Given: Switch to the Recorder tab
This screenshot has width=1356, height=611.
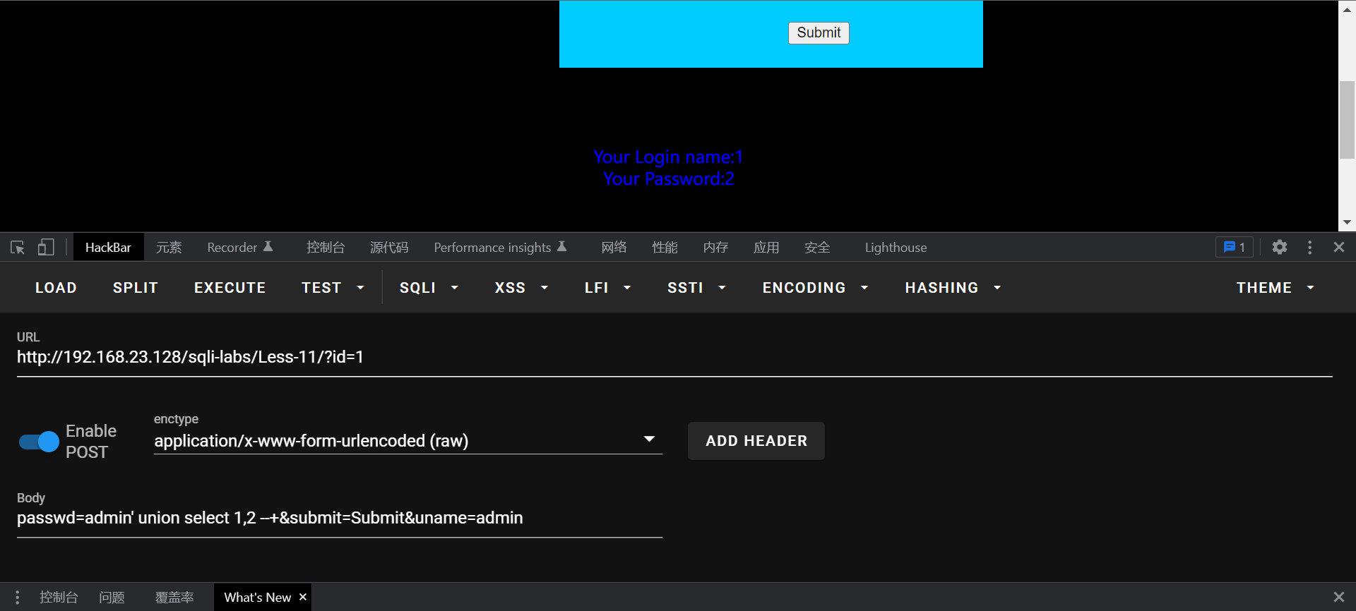Looking at the screenshot, I should (x=239, y=248).
